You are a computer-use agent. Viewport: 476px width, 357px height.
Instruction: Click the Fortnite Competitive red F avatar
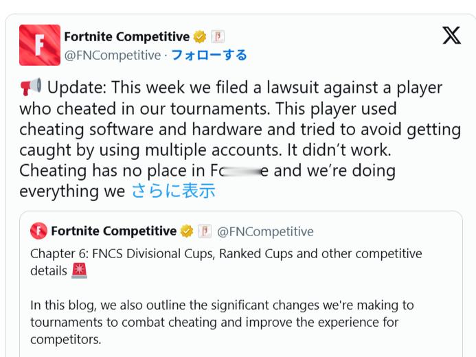pyautogui.click(x=40, y=45)
